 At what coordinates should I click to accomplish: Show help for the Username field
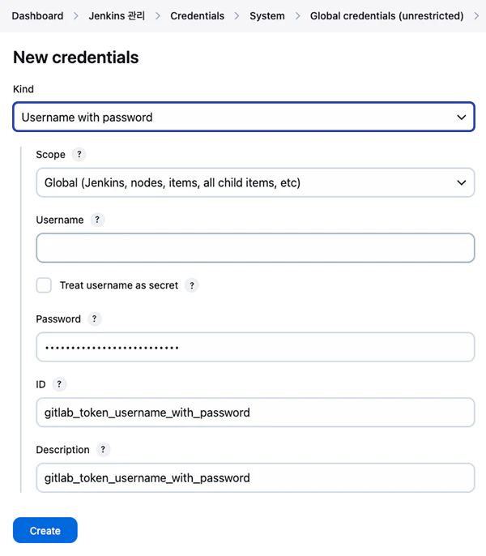click(97, 220)
